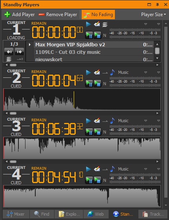Open the track editor pencil icon on Player 4
The height and width of the screenshot is (220, 169).
click(x=97, y=169)
